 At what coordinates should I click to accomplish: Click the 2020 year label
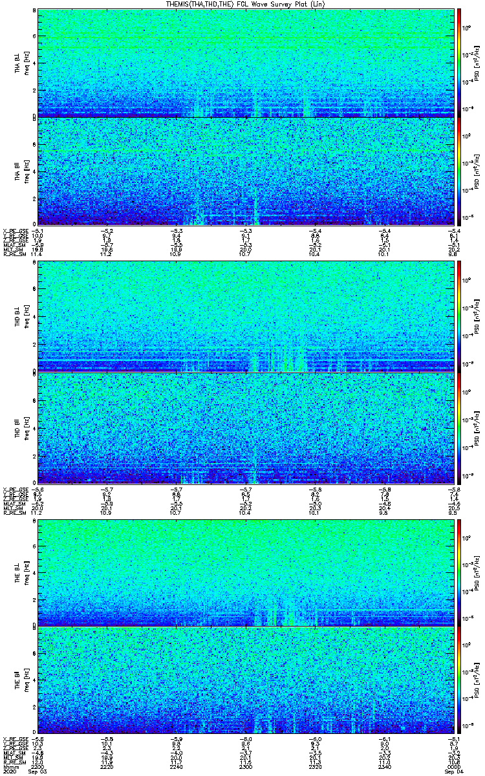point(9,772)
